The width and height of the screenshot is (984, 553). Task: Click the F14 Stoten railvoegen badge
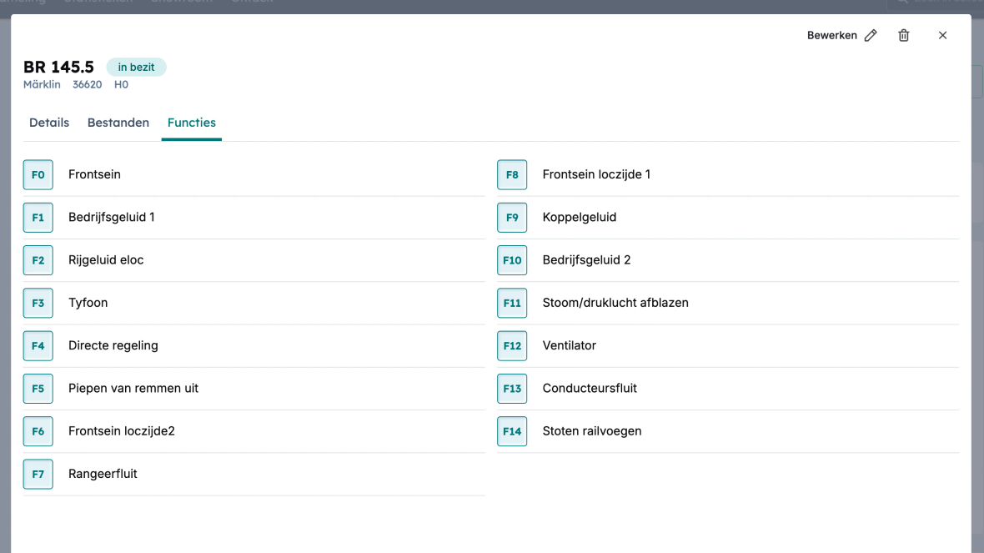point(512,431)
